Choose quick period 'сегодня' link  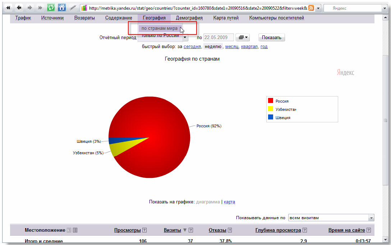[192, 47]
